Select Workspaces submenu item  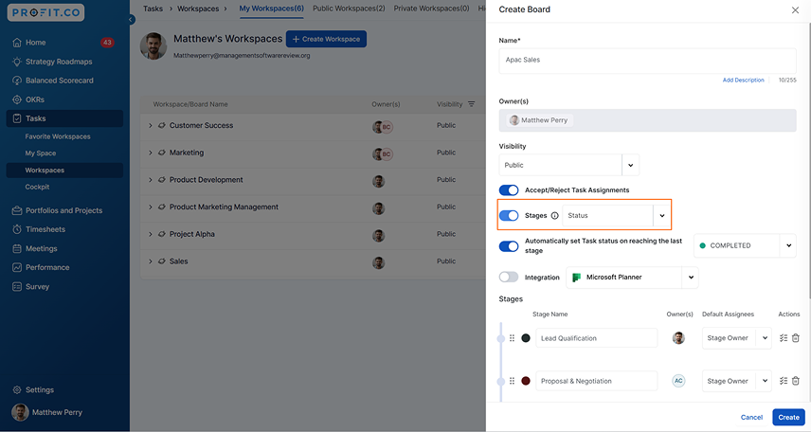point(64,171)
